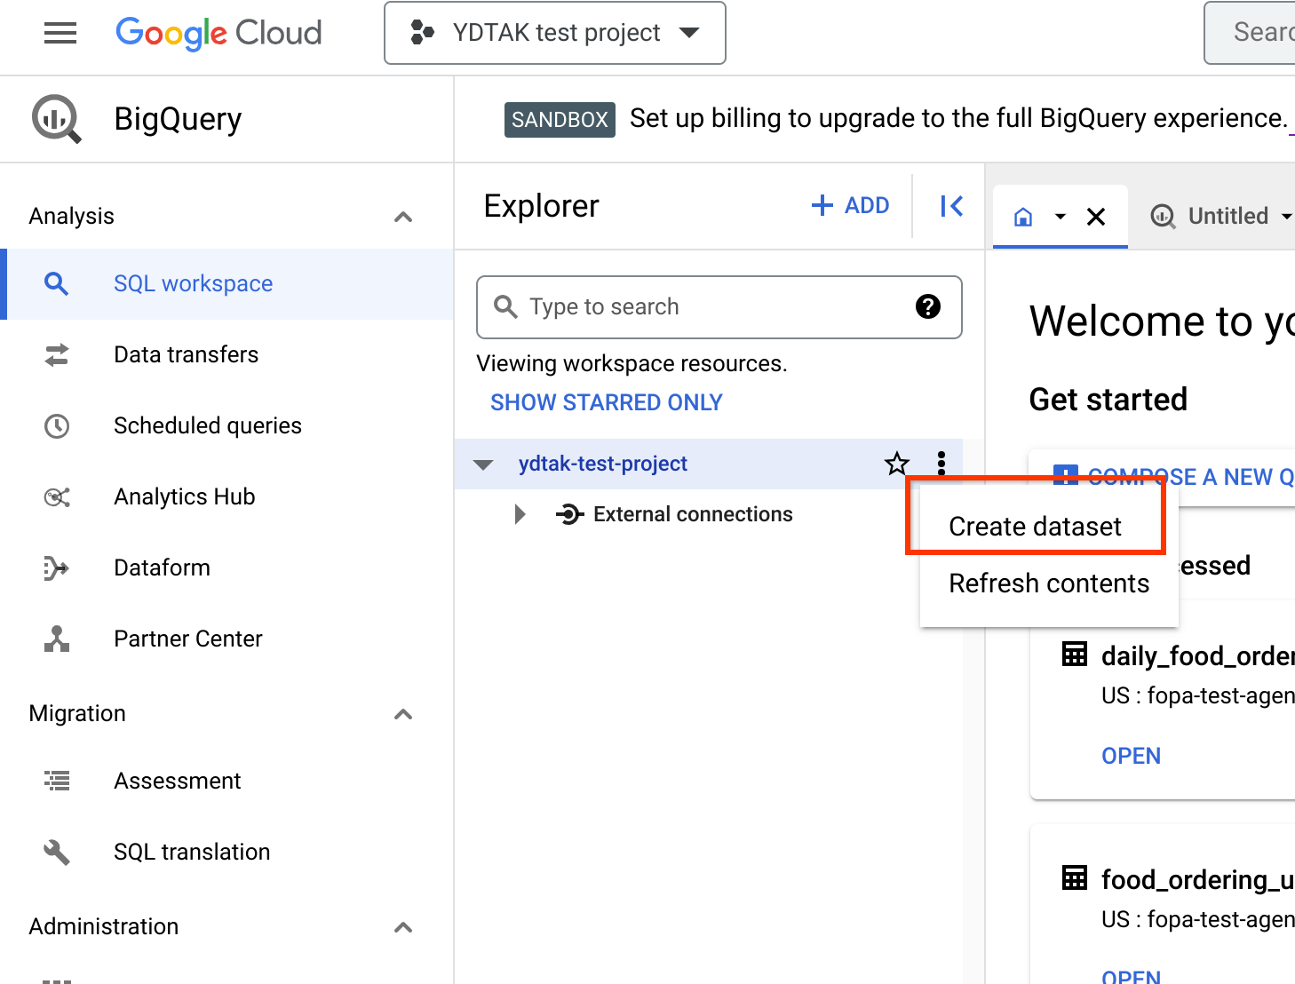Click the Data transfers arrows icon
Image resolution: width=1295 pixels, height=984 pixels.
coord(57,355)
